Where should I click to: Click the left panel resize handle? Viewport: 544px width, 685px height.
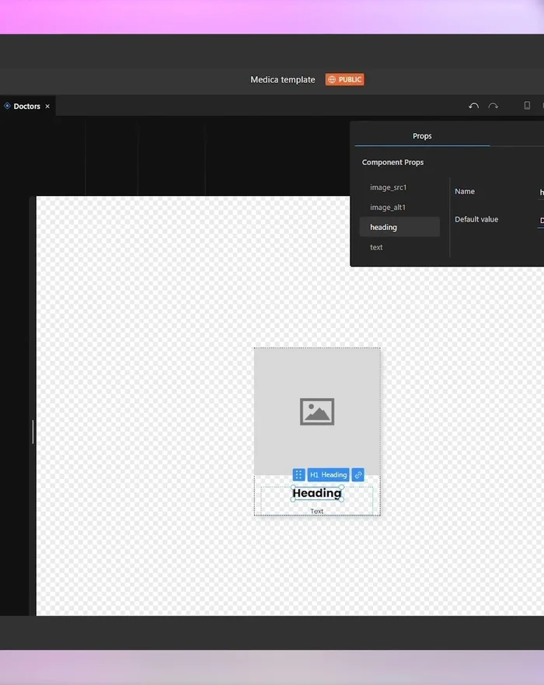(33, 431)
